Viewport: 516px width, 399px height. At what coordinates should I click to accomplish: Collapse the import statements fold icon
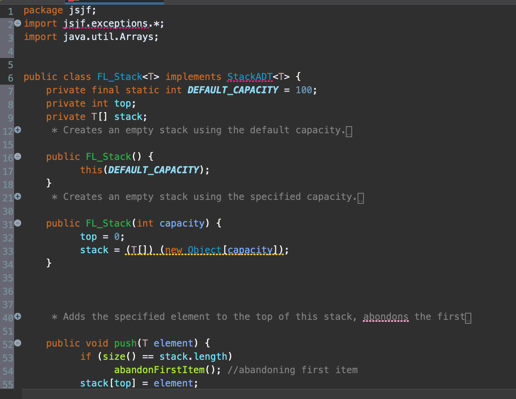point(17,23)
